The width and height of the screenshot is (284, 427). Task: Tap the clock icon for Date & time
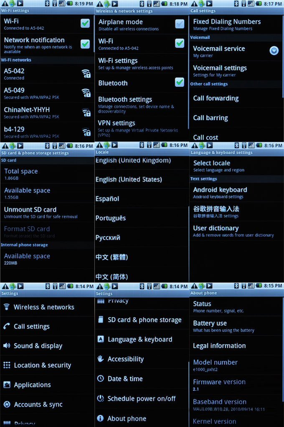(x=100, y=379)
